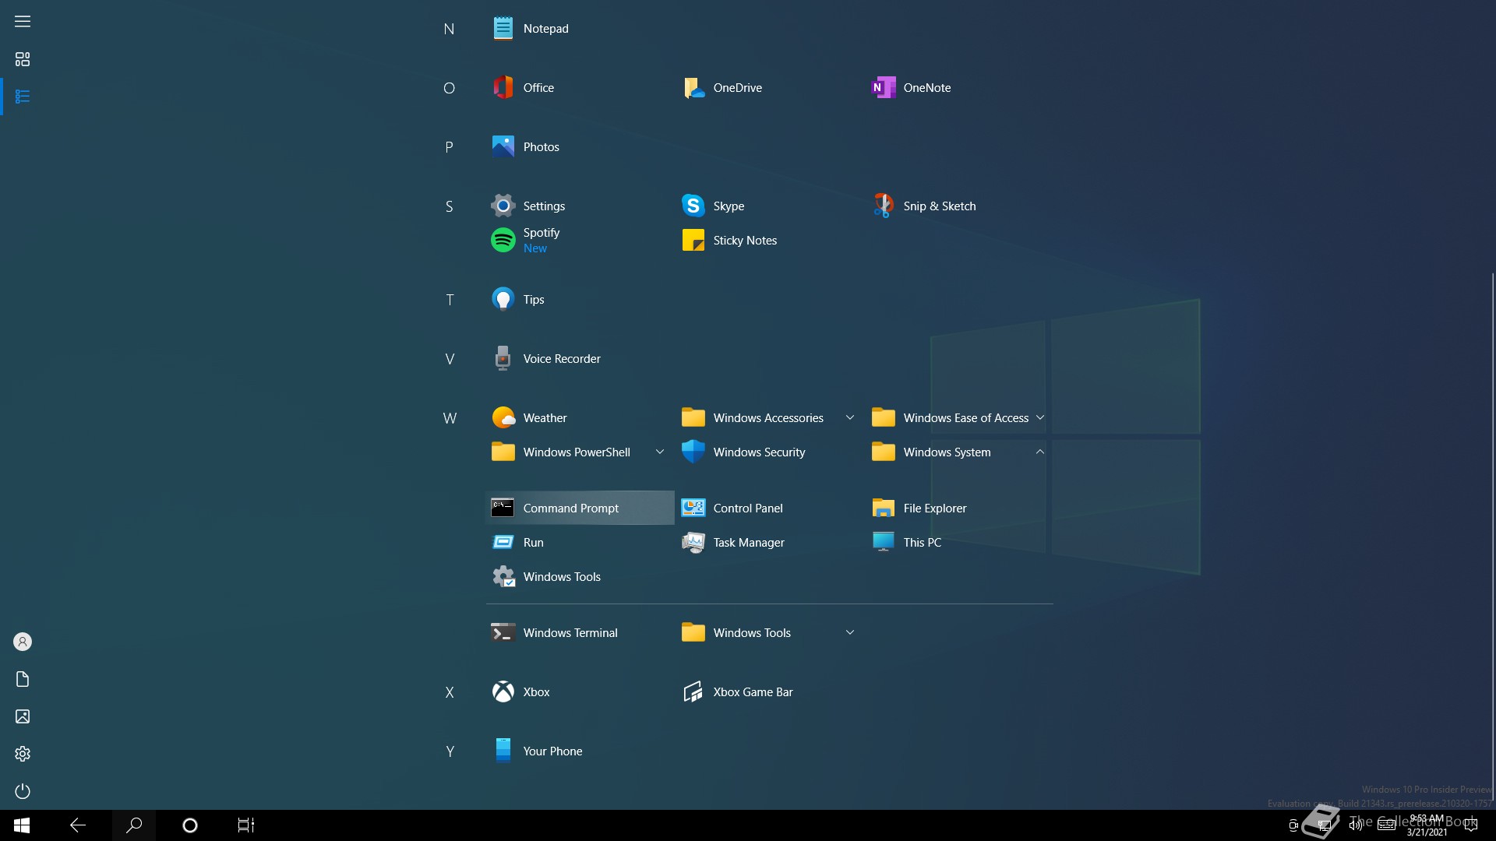Viewport: 1496px width, 841px height.
Task: Open the OneDrive app
Action: (x=770, y=88)
